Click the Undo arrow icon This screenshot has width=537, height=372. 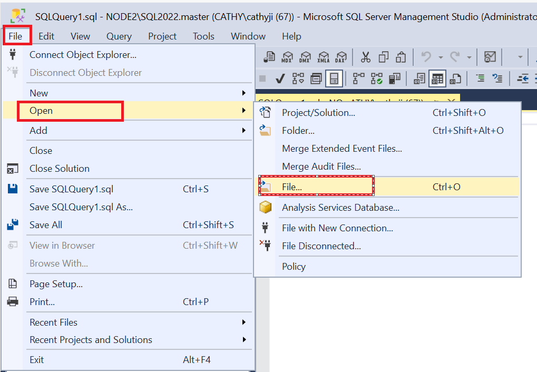426,56
